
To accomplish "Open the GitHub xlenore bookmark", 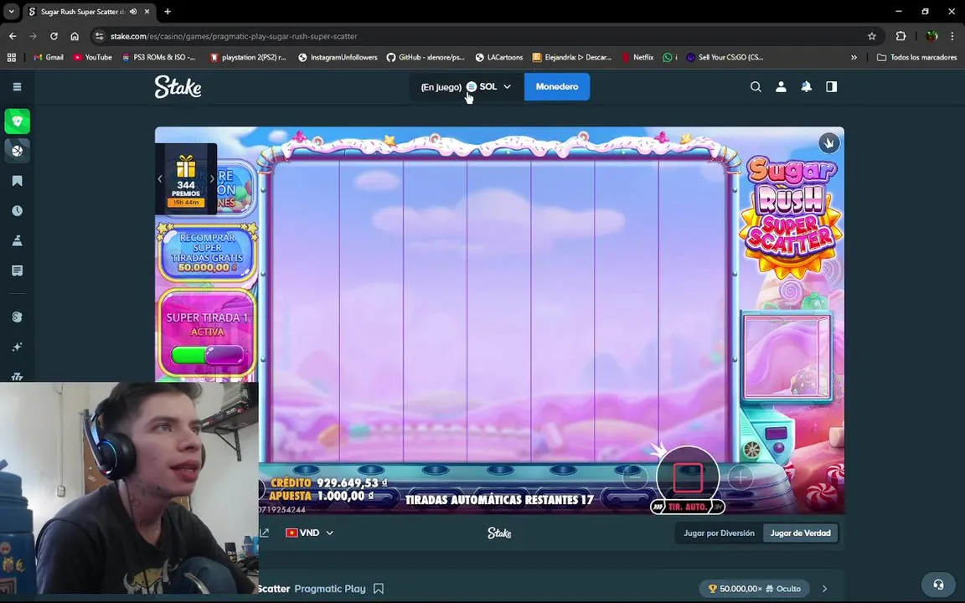I will (x=426, y=57).
